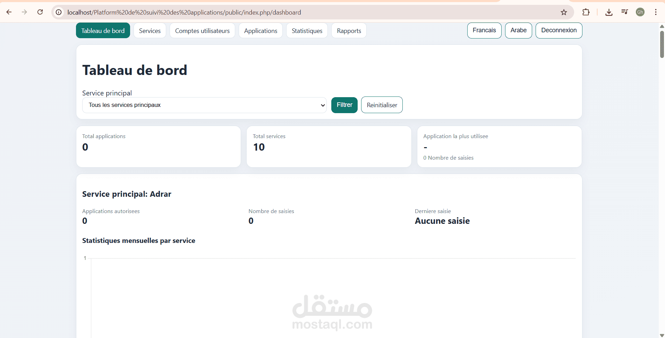Bookmark this page with the star icon
The width and height of the screenshot is (665, 338).
pyautogui.click(x=564, y=12)
